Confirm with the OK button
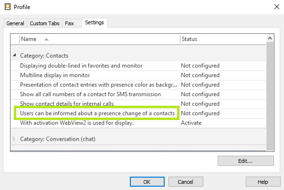Image resolution: width=284 pixels, height=190 pixels. click(147, 182)
